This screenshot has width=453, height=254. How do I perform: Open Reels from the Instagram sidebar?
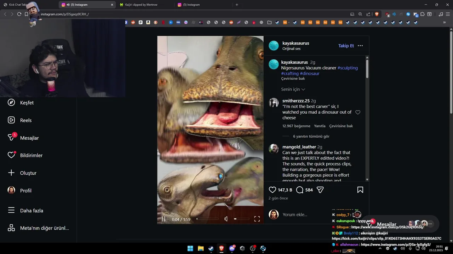tap(20, 120)
